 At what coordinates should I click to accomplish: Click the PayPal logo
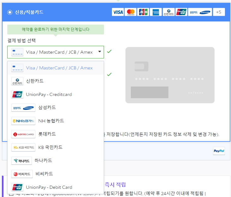coord(219,151)
